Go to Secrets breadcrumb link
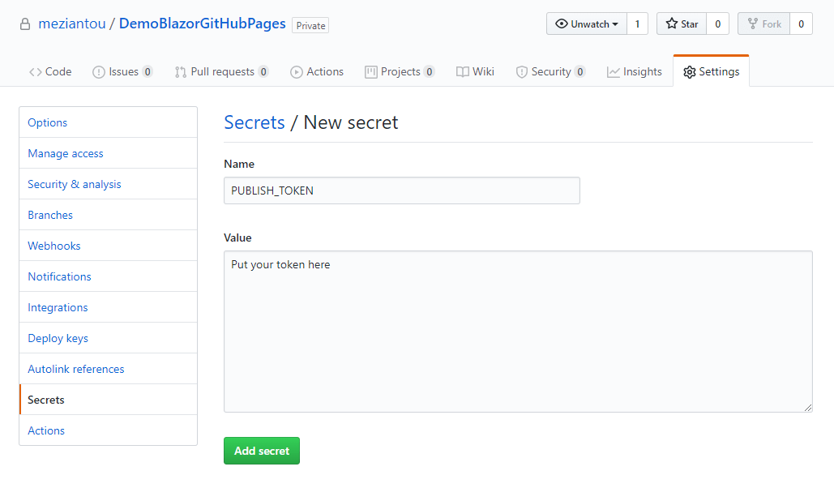The height and width of the screenshot is (488, 834). [254, 122]
